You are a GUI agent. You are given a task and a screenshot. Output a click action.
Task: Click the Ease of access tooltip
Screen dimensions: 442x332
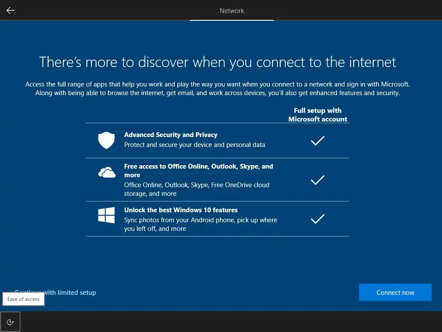pyautogui.click(x=23, y=299)
